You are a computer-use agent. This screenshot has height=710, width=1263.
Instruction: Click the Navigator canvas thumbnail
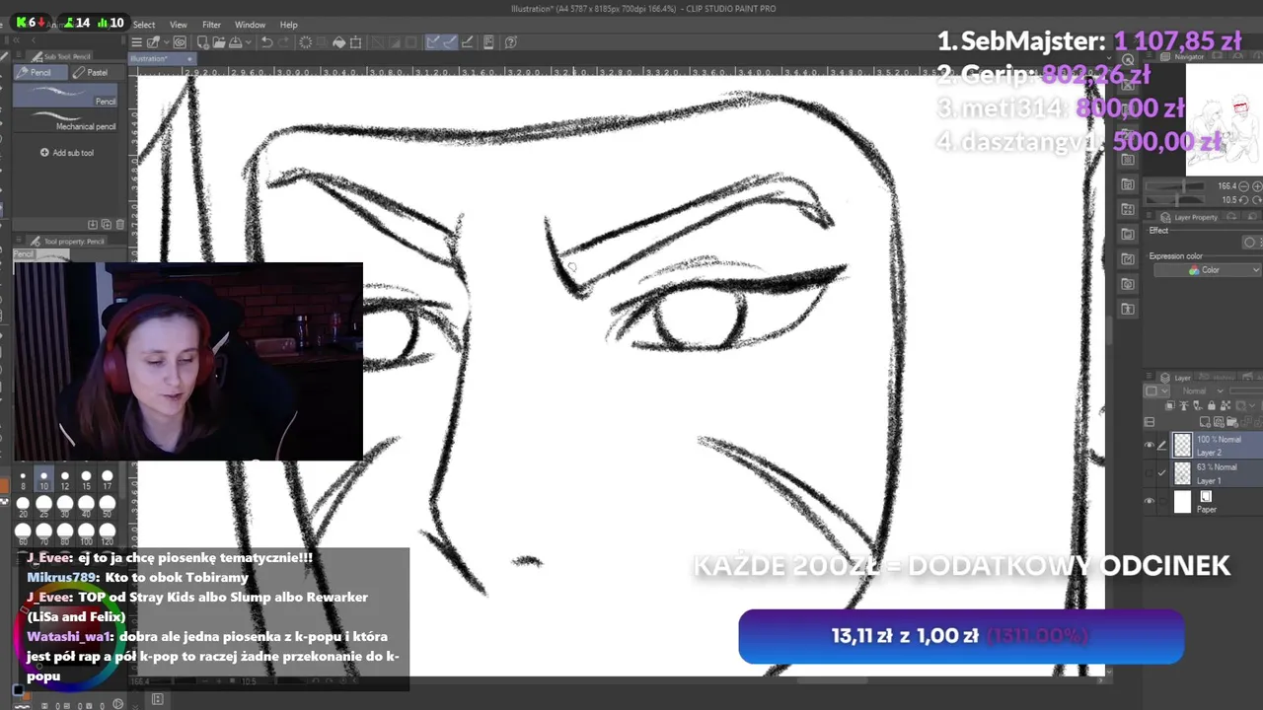point(1224,118)
